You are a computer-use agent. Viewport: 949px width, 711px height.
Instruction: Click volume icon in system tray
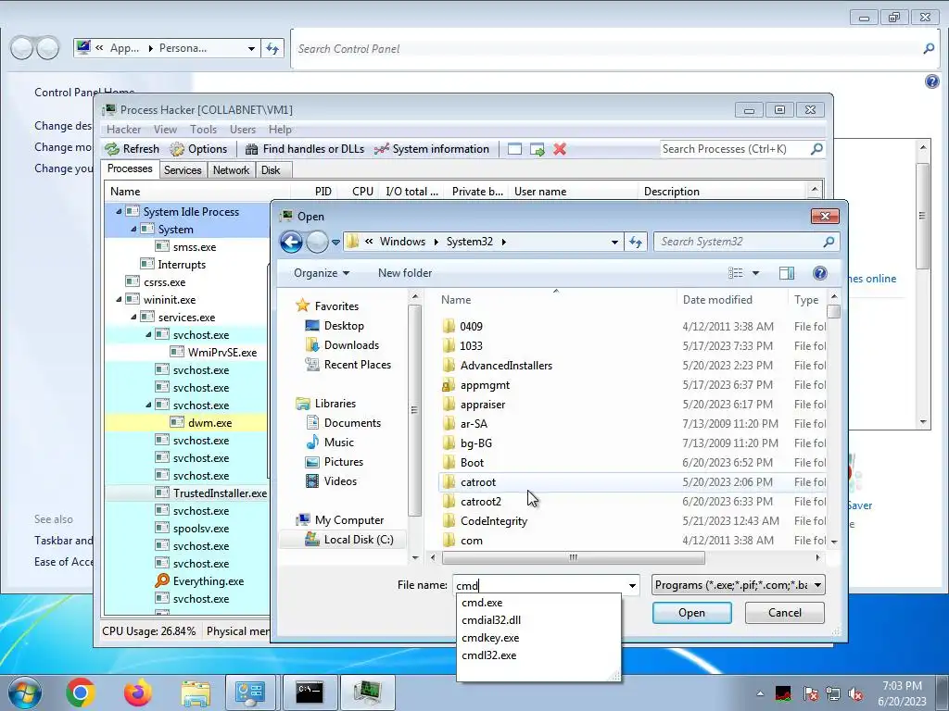(855, 694)
